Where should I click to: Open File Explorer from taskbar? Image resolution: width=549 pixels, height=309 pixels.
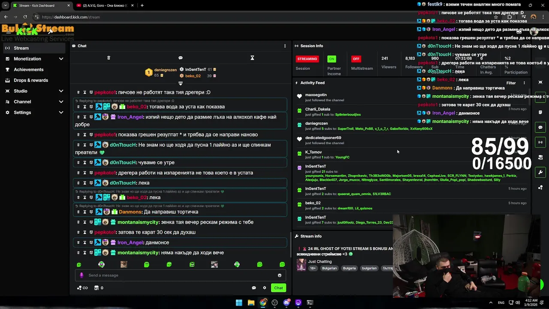coord(251,303)
